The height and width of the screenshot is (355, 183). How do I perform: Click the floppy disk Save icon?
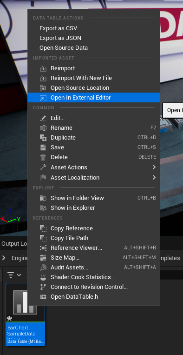tap(43, 147)
